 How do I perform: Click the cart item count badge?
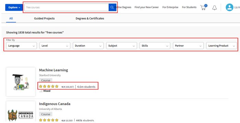pyautogui.click(x=206, y=5)
